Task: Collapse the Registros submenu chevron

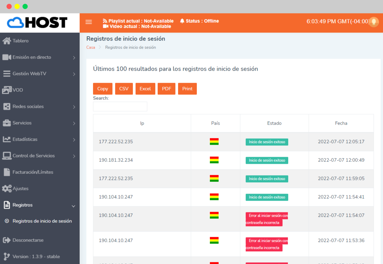Action: click(73, 206)
